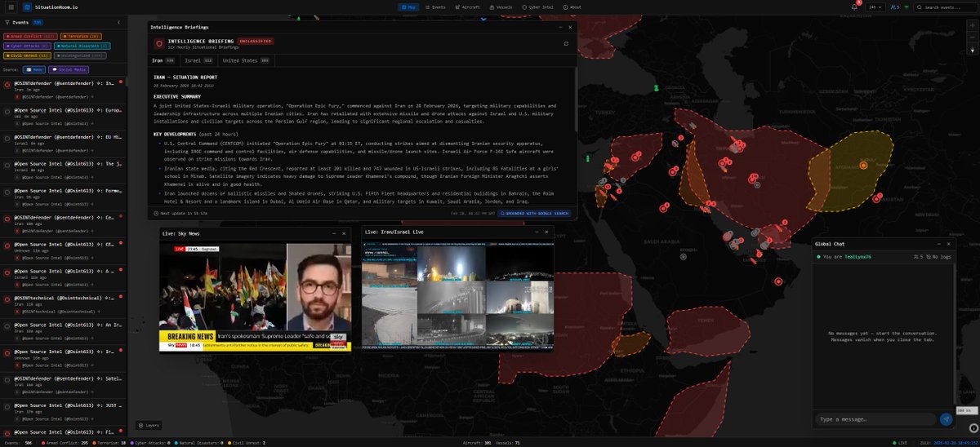Viewport: 980px width, 447px height.
Task: Toggle the News source filter
Action: click(x=33, y=69)
